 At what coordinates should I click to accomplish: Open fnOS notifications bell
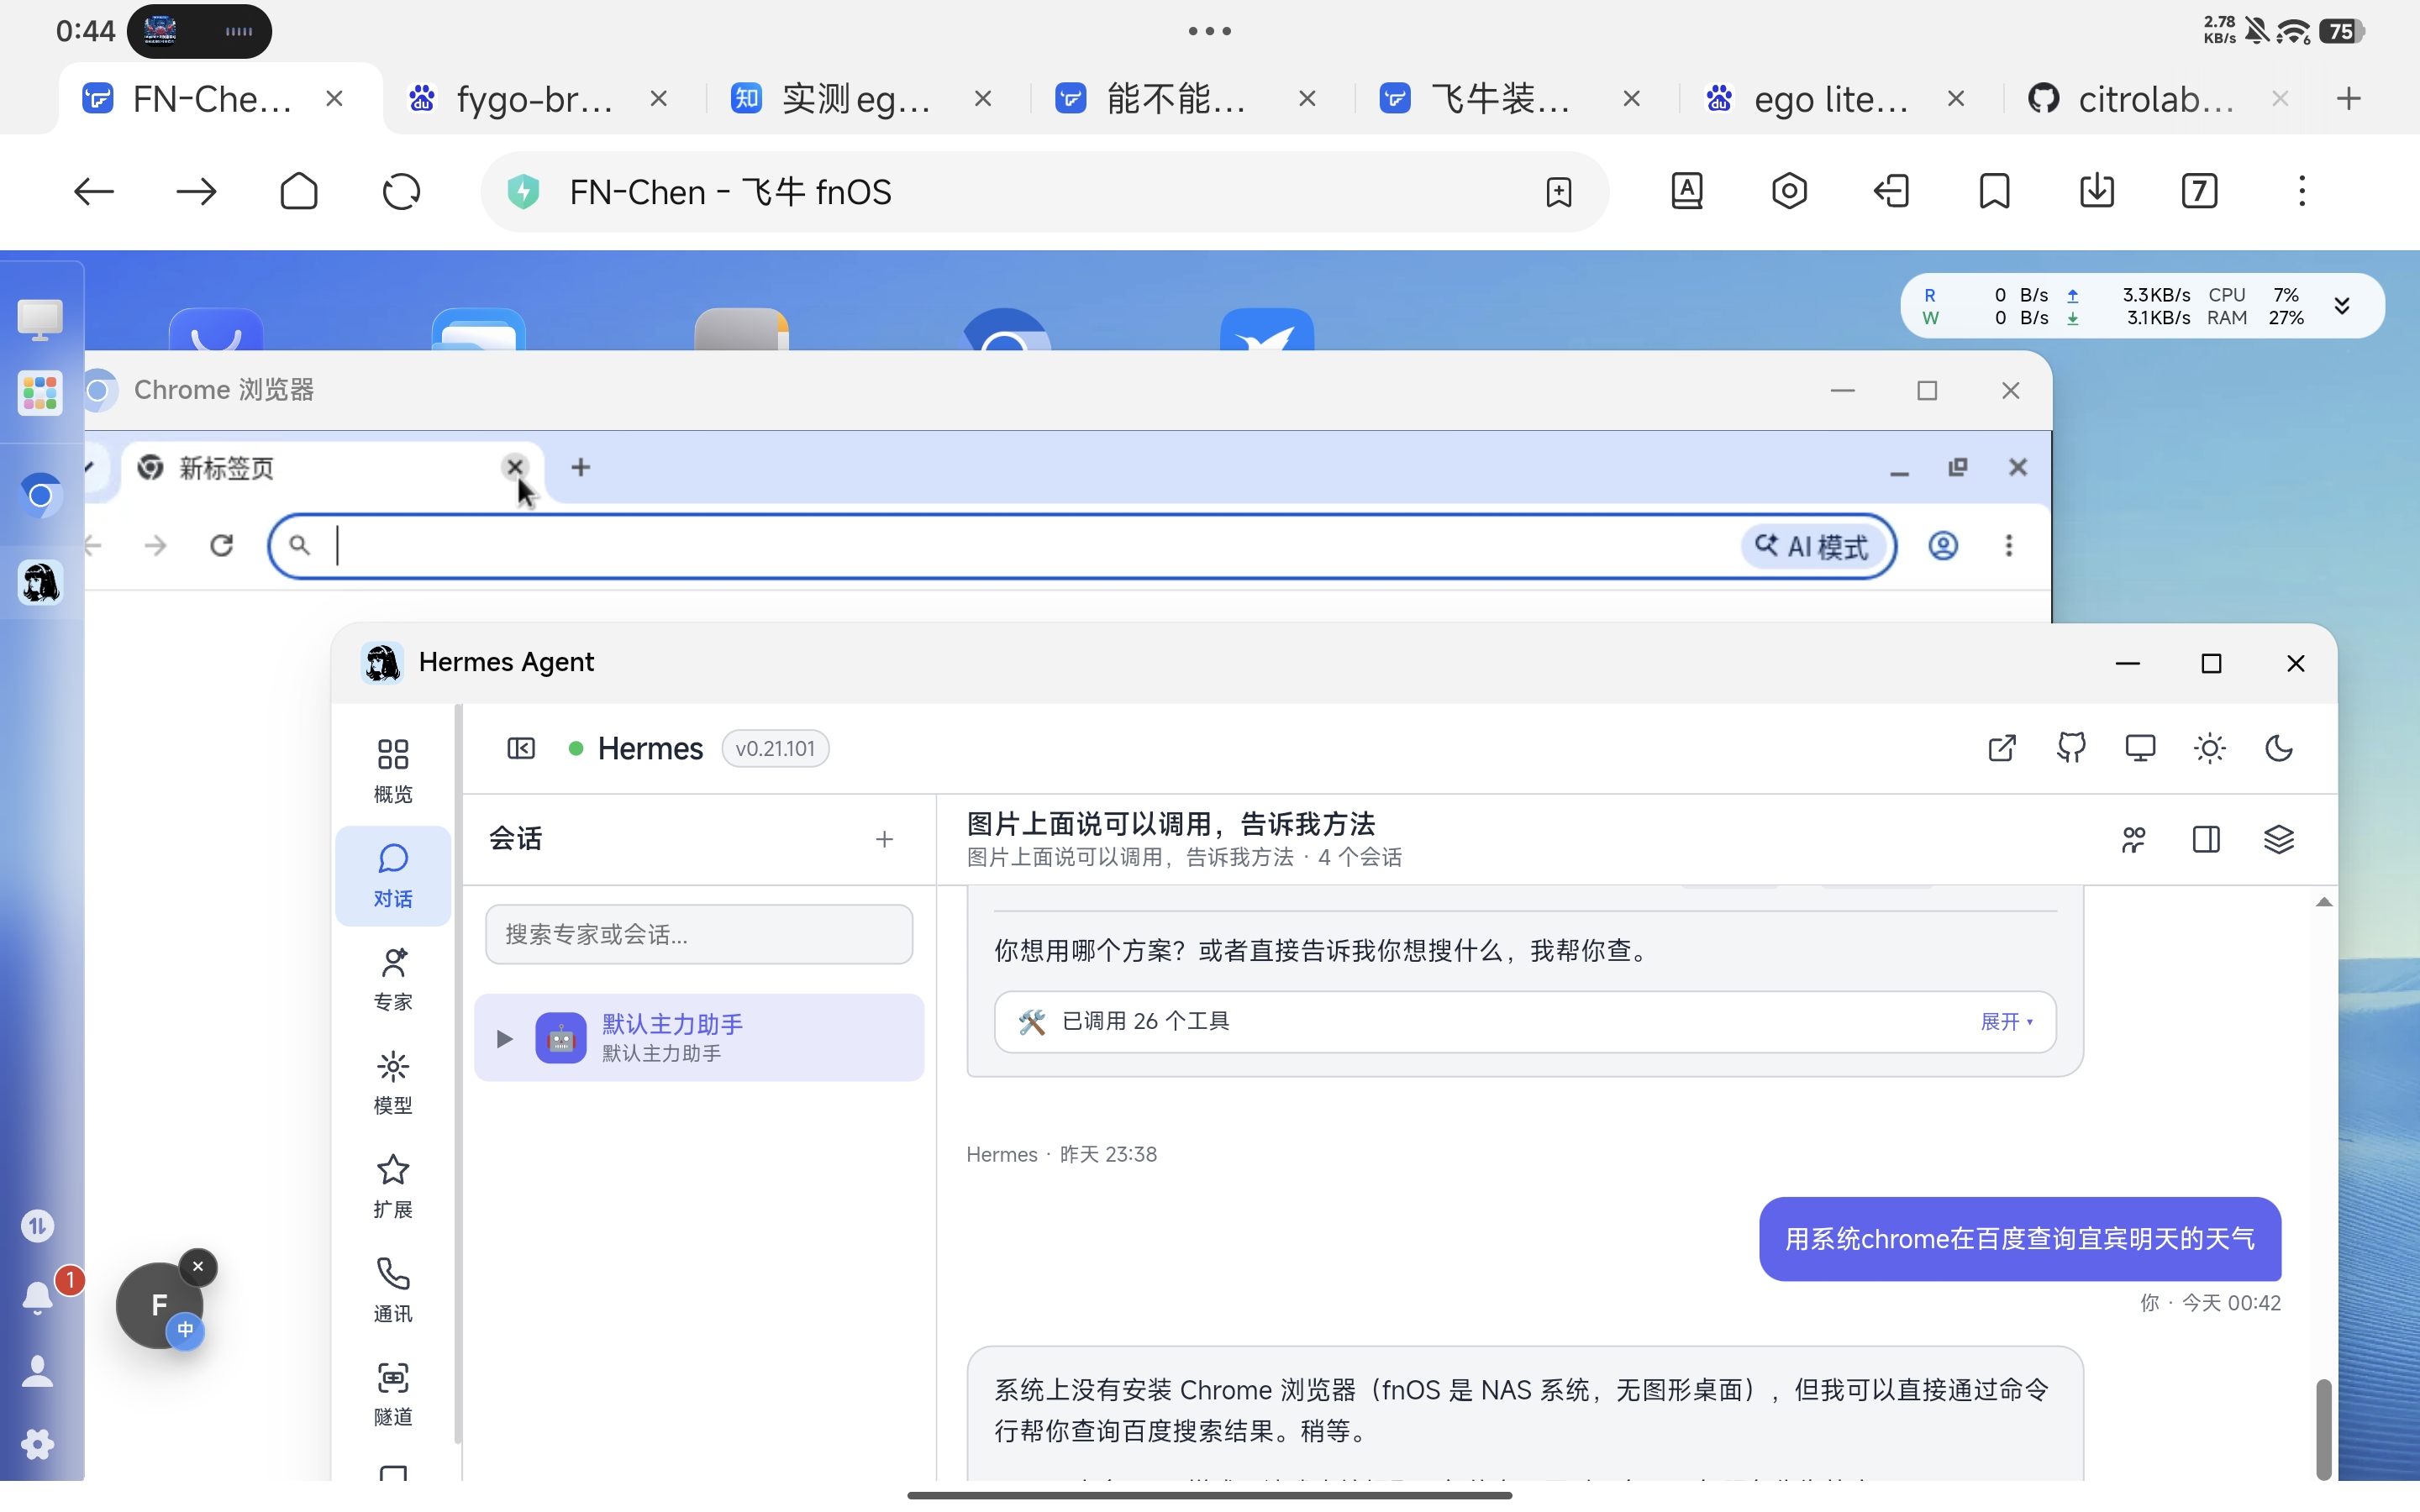click(38, 1297)
